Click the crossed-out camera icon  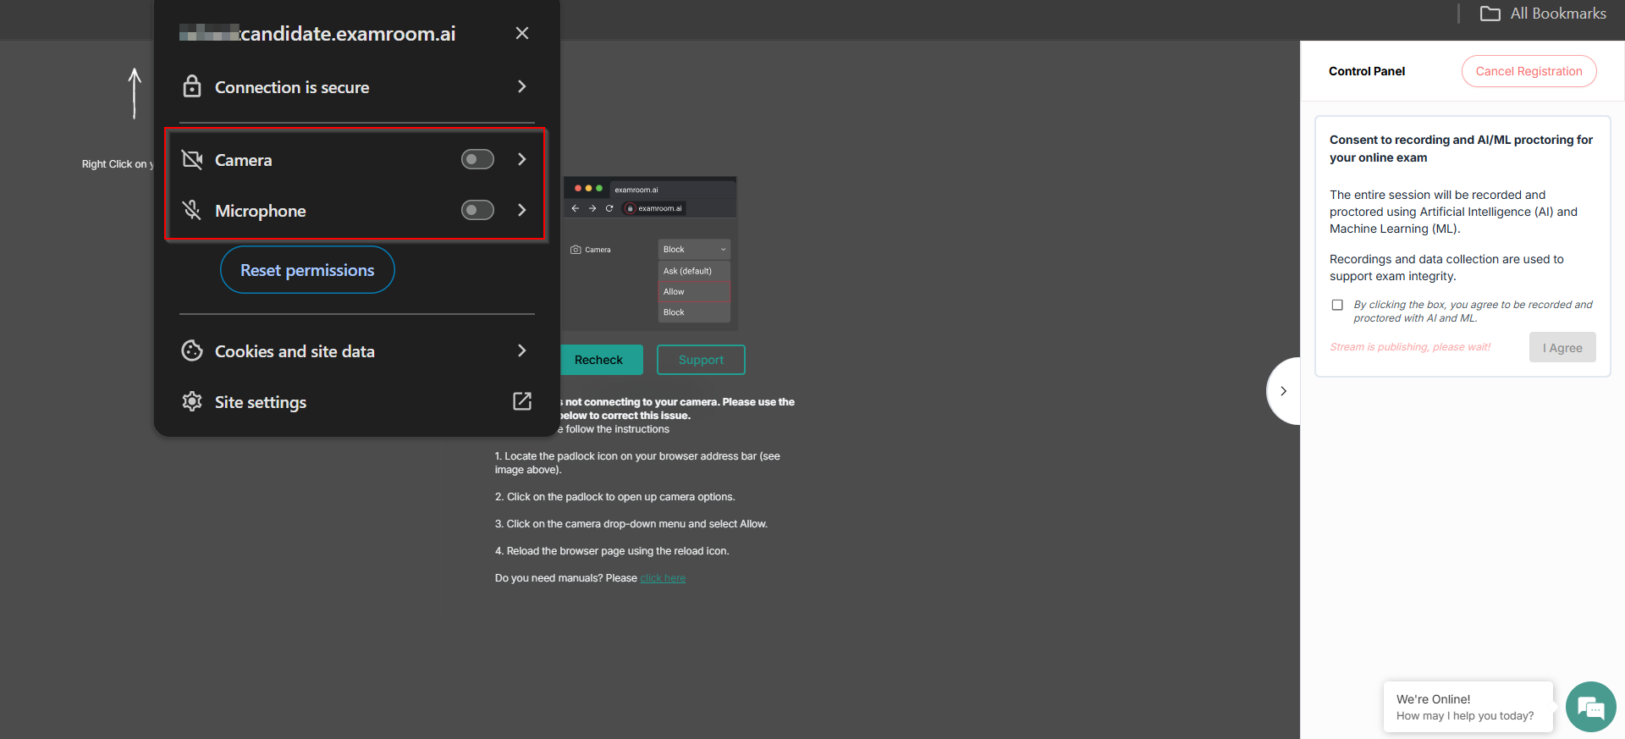click(192, 159)
